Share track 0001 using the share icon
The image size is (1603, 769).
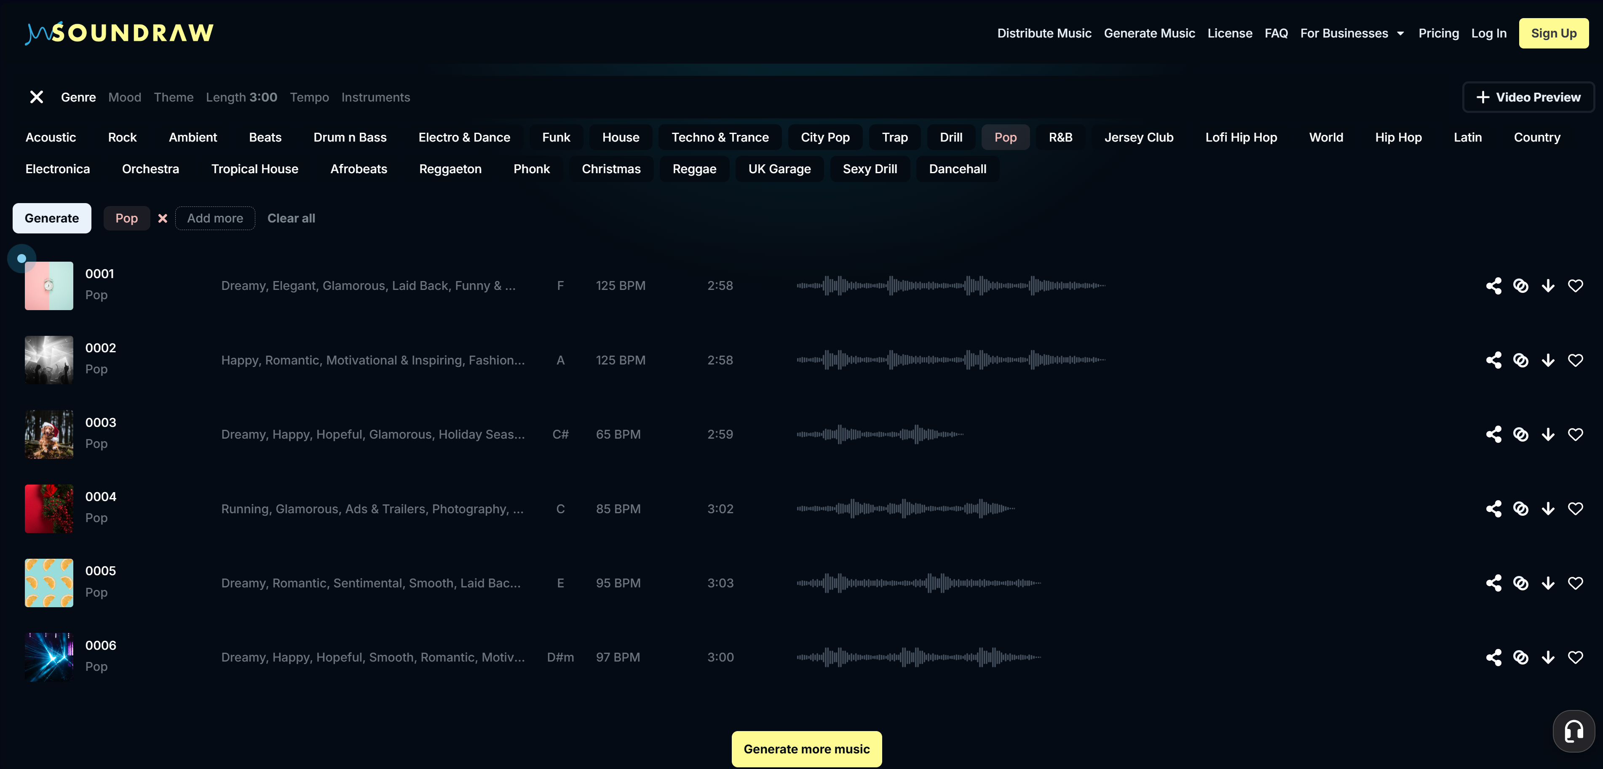1494,286
